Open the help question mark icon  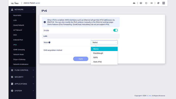point(141,3)
